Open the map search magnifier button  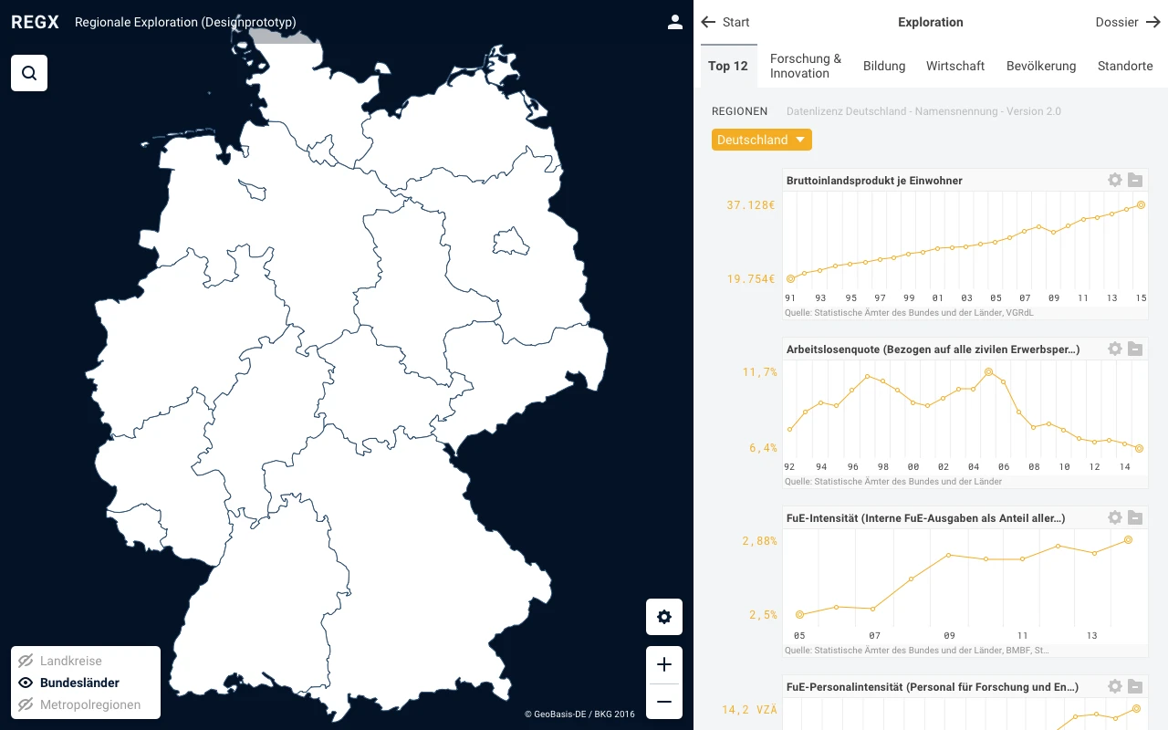[x=29, y=73]
